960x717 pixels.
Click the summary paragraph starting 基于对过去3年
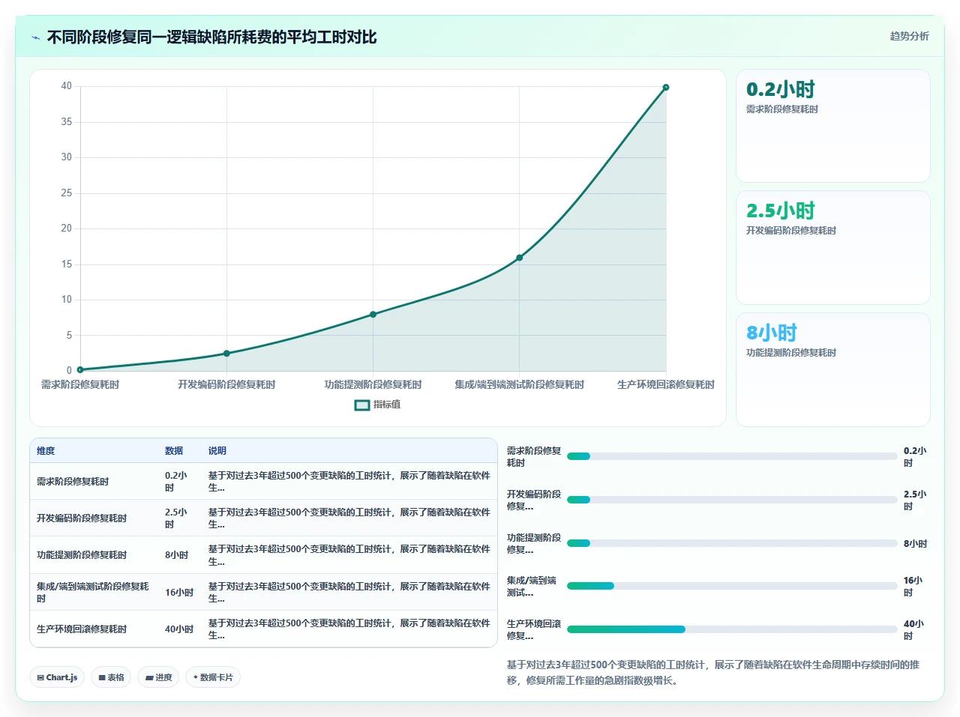pos(713,673)
